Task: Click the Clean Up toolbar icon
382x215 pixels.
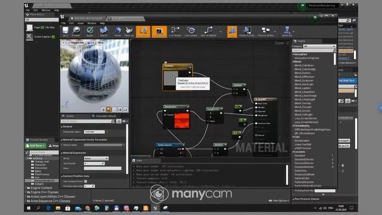Action: tap(129, 32)
